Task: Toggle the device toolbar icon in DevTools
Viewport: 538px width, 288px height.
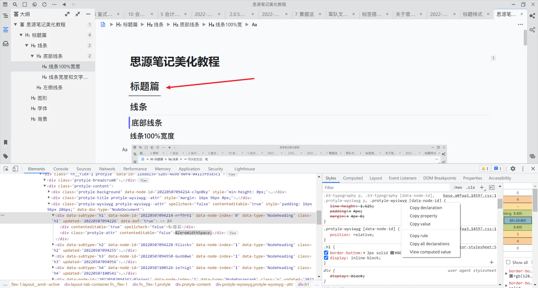Action: click(15, 169)
